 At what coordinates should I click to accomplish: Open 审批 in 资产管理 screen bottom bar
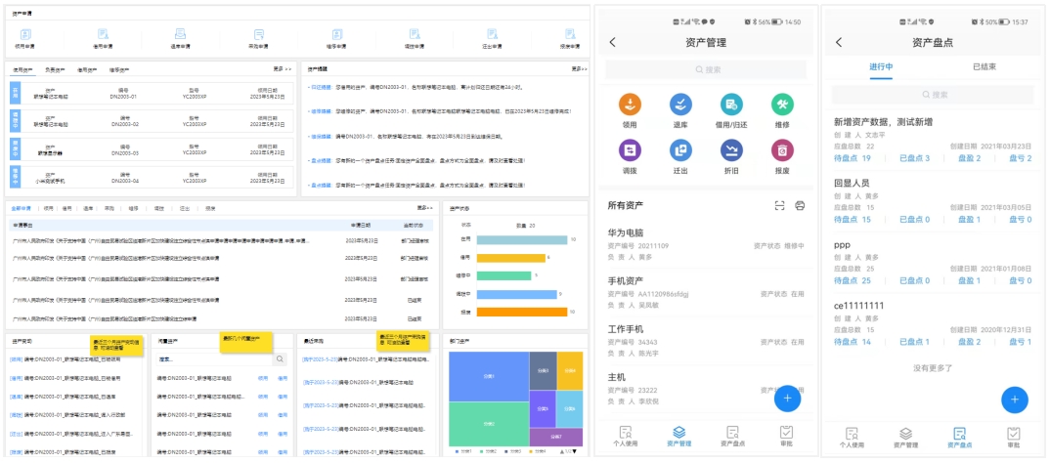[x=786, y=437]
